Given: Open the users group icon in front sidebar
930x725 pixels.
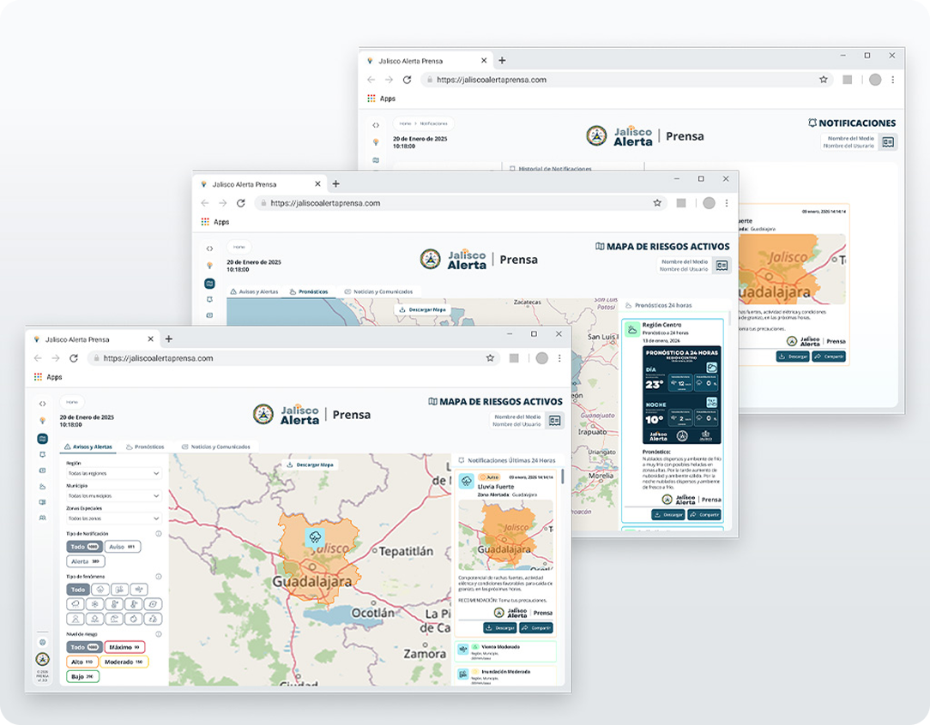Looking at the screenshot, I should click(x=42, y=518).
